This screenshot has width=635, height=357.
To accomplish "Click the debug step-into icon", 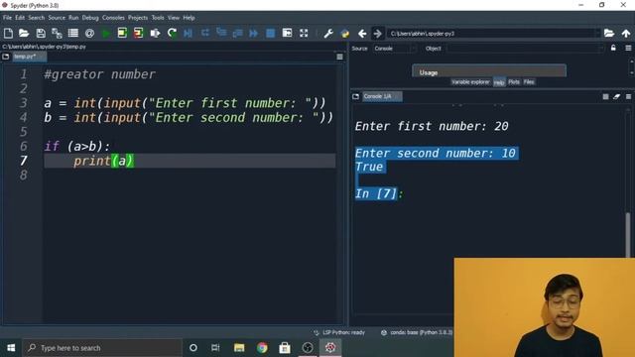I will tap(221, 33).
